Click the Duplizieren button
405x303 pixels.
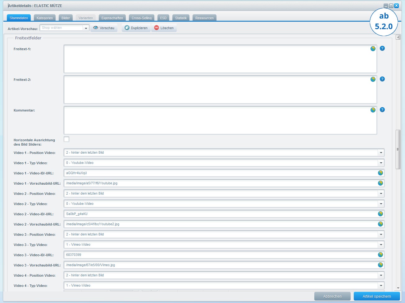tap(136, 28)
